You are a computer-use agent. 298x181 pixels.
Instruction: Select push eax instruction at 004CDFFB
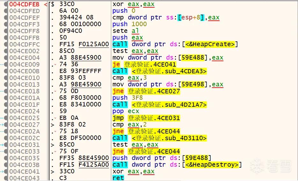point(127,38)
